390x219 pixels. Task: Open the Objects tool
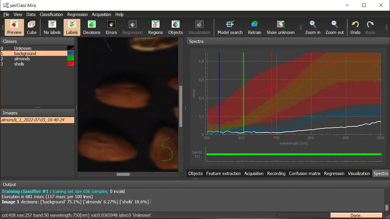click(x=175, y=27)
